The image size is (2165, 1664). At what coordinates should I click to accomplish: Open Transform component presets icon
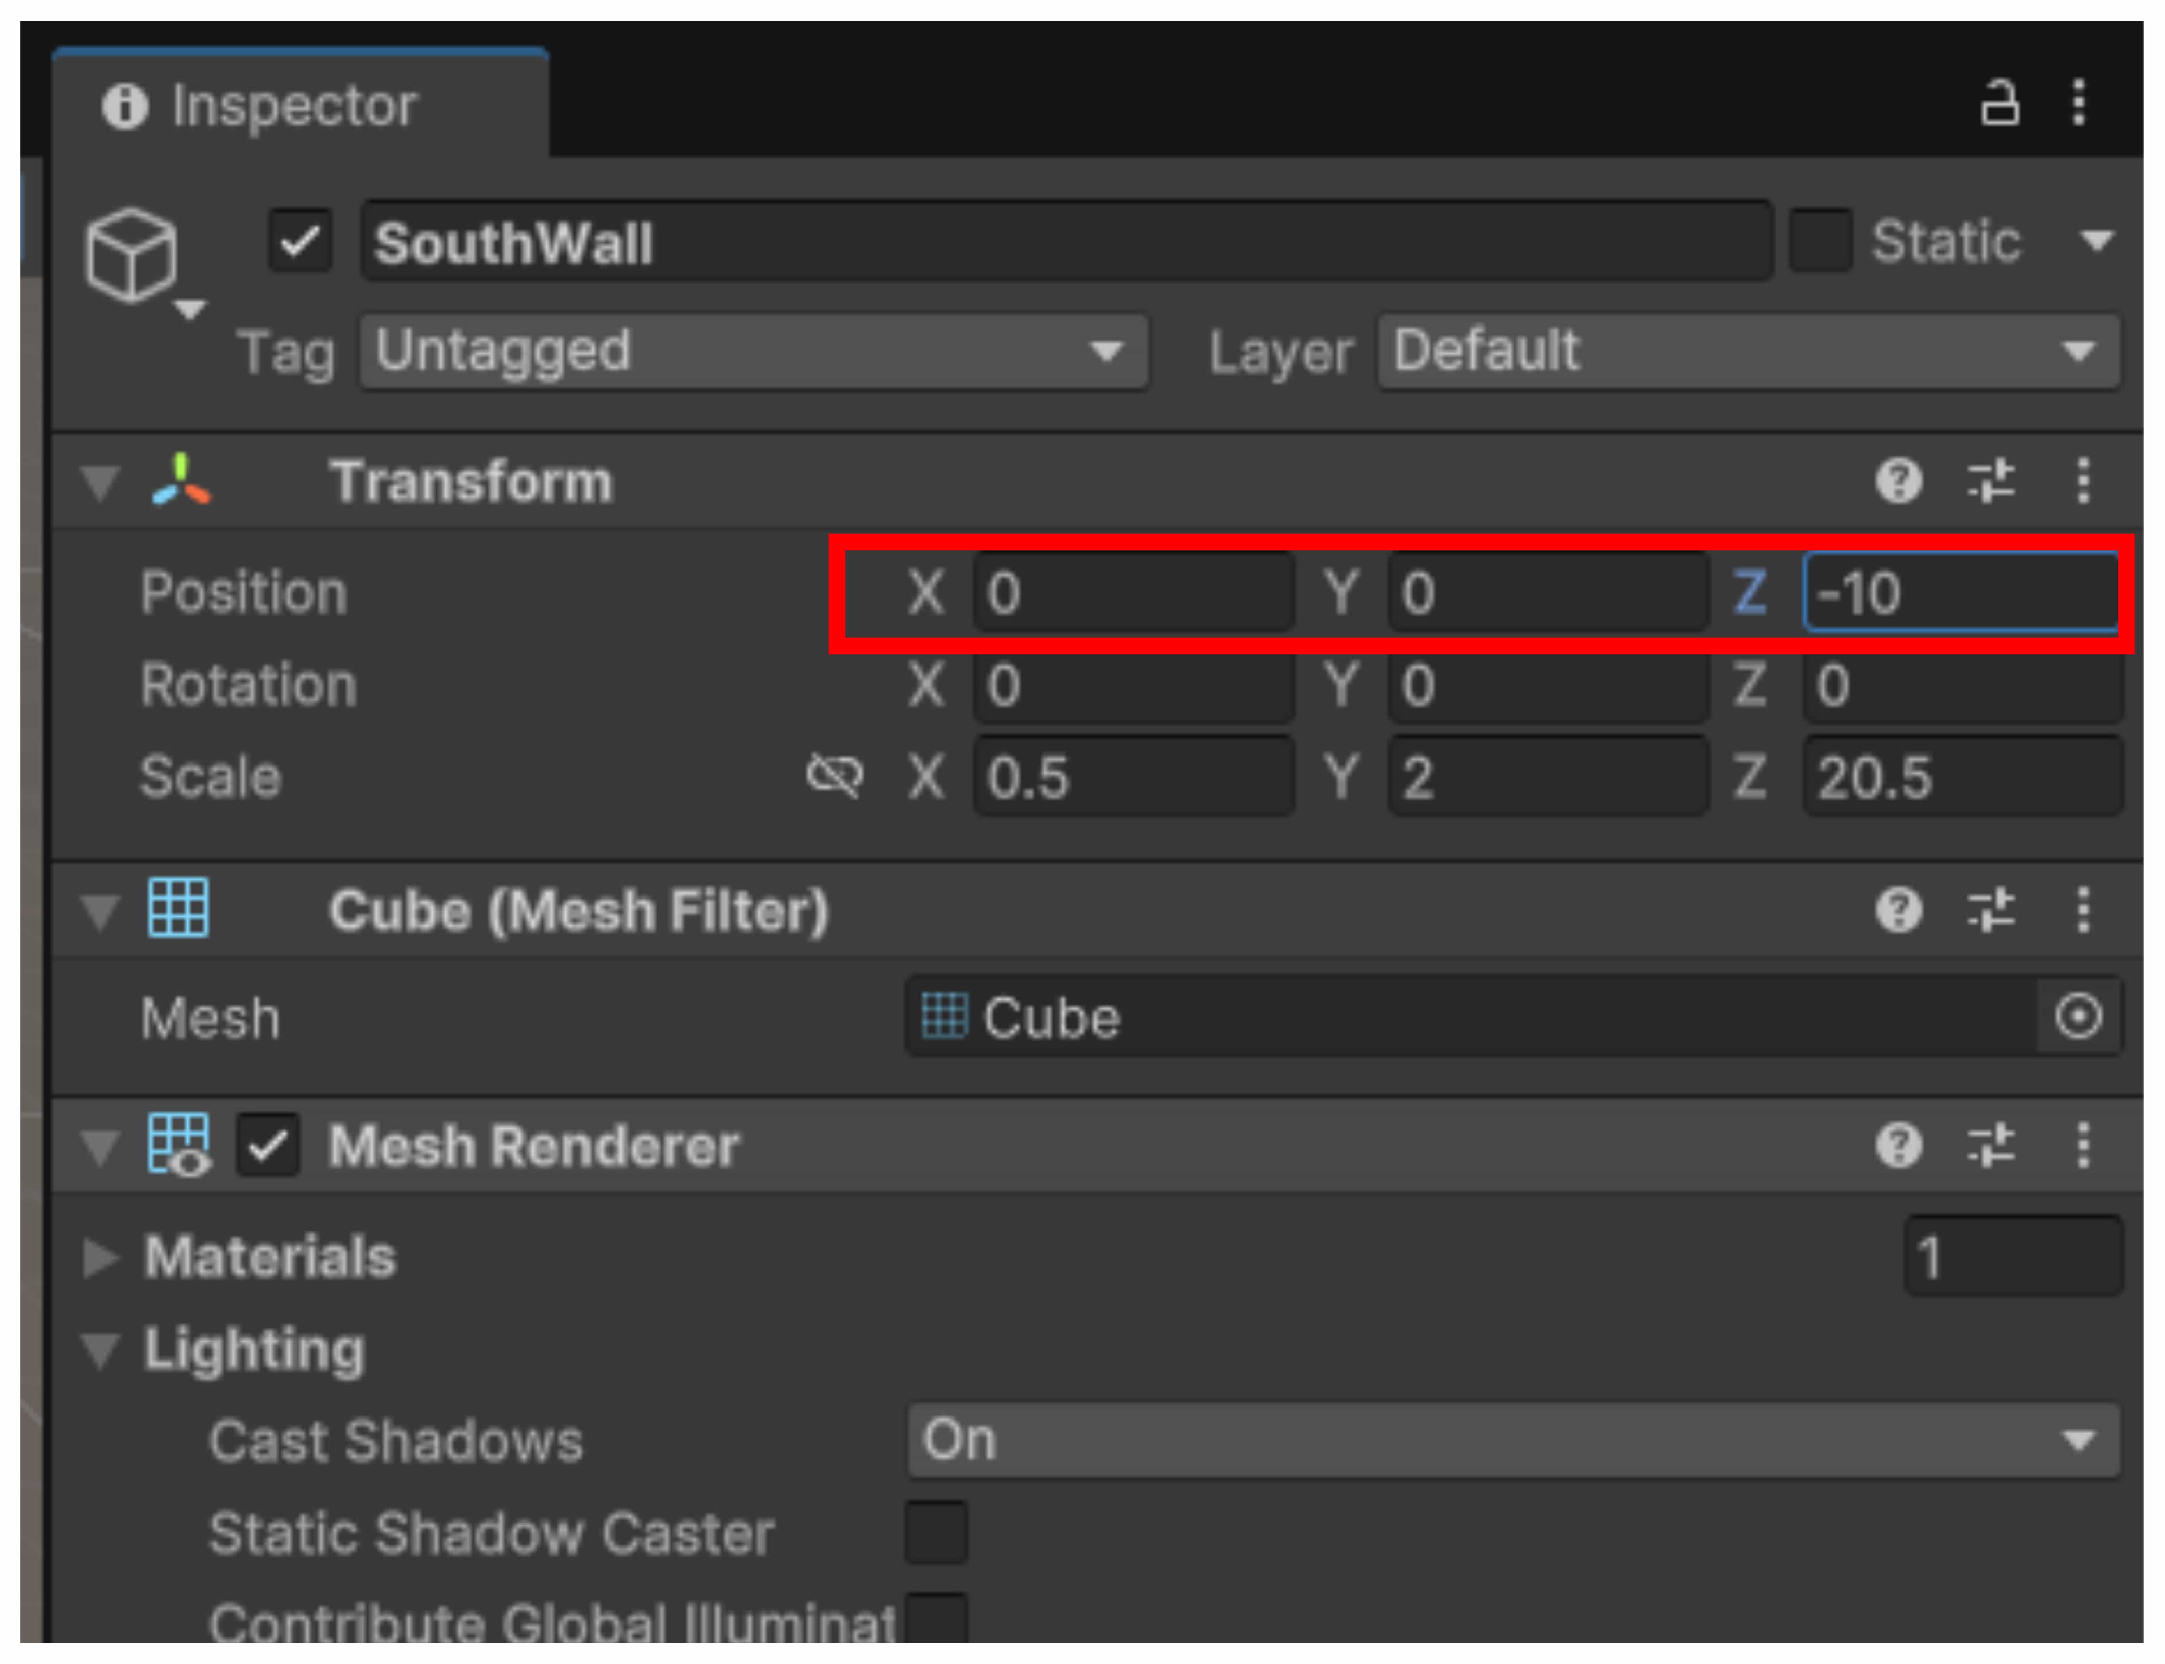pos(1991,482)
